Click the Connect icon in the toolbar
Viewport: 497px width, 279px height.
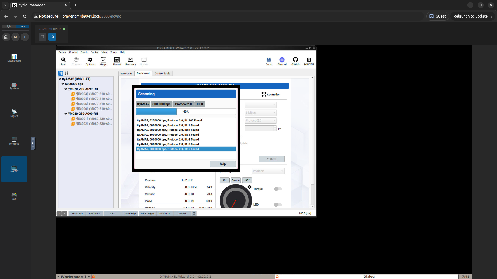click(77, 61)
